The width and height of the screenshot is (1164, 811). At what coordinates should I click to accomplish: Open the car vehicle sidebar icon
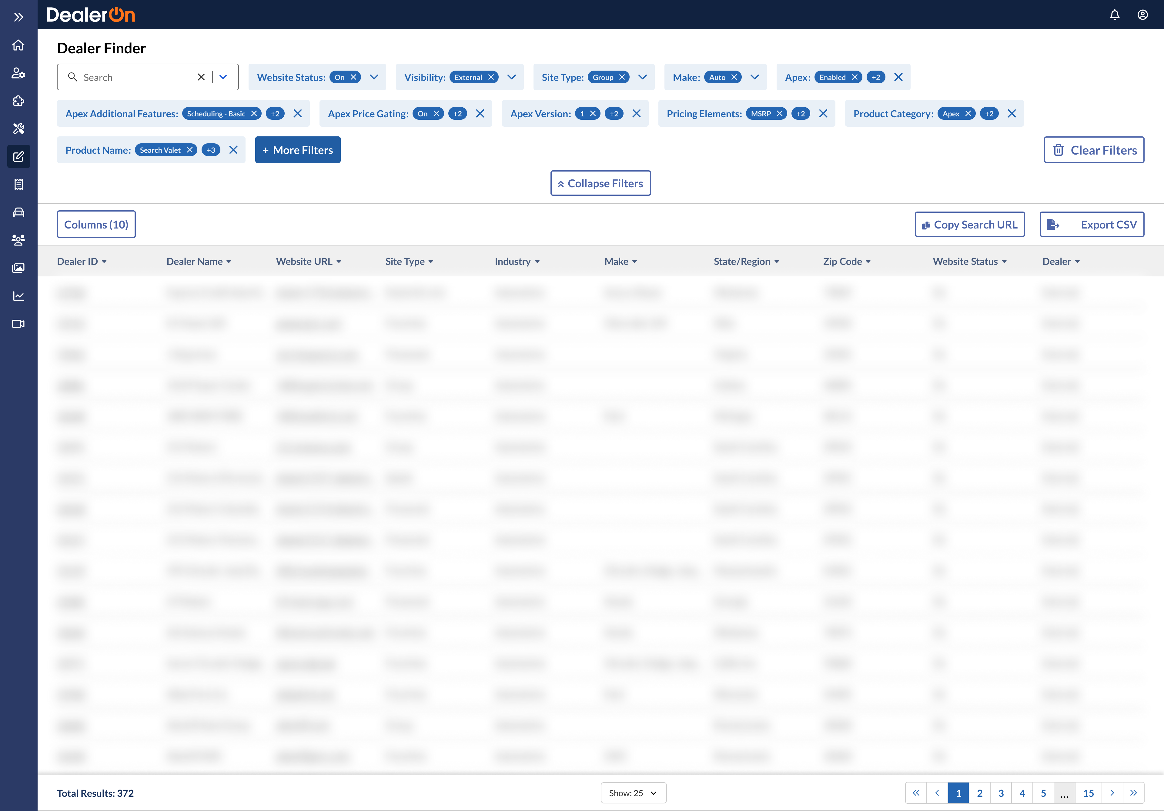point(18,212)
